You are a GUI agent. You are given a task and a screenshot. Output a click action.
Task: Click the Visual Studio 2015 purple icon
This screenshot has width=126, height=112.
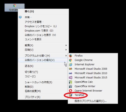coord(70,78)
